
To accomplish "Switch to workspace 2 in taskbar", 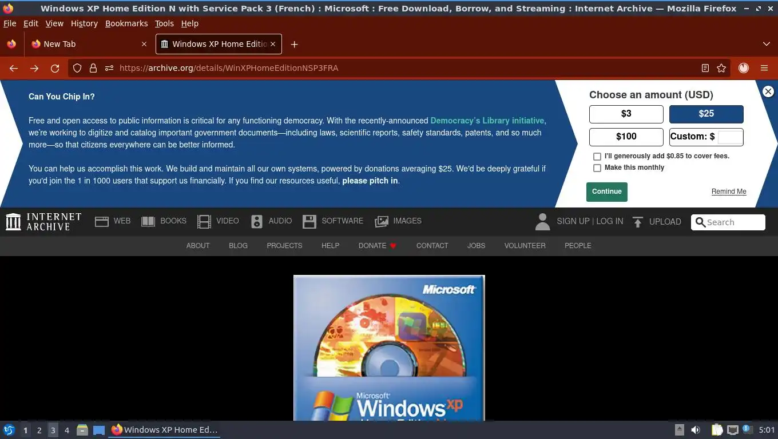I will (x=39, y=430).
